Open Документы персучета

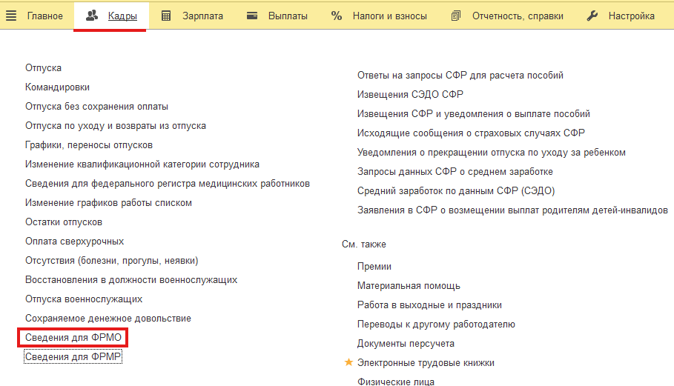[x=406, y=344]
